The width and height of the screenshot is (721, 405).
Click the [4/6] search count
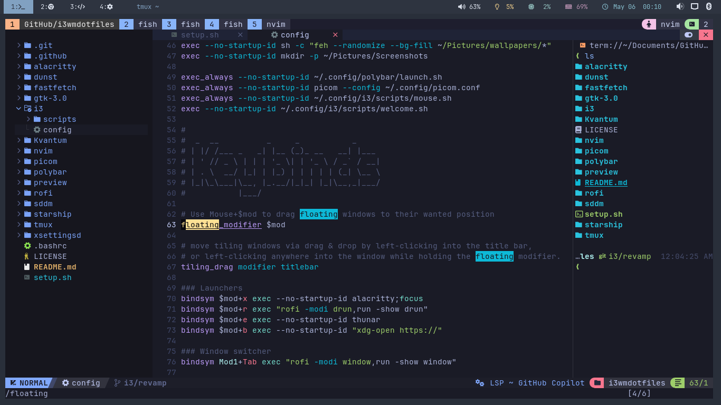(639, 393)
